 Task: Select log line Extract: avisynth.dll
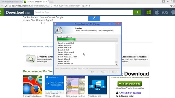(65, 45)
